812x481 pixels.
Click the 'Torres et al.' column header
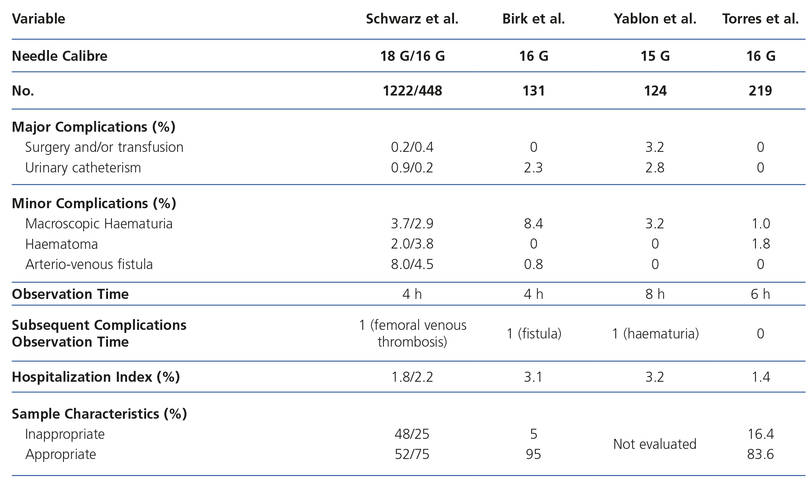(760, 19)
